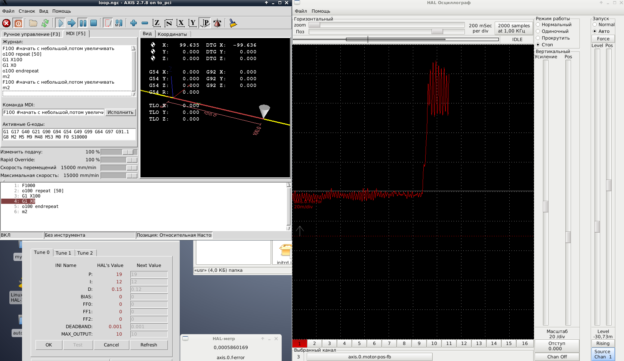The height and width of the screenshot is (361, 624).
Task: Stop the running program
Action: tap(94, 23)
